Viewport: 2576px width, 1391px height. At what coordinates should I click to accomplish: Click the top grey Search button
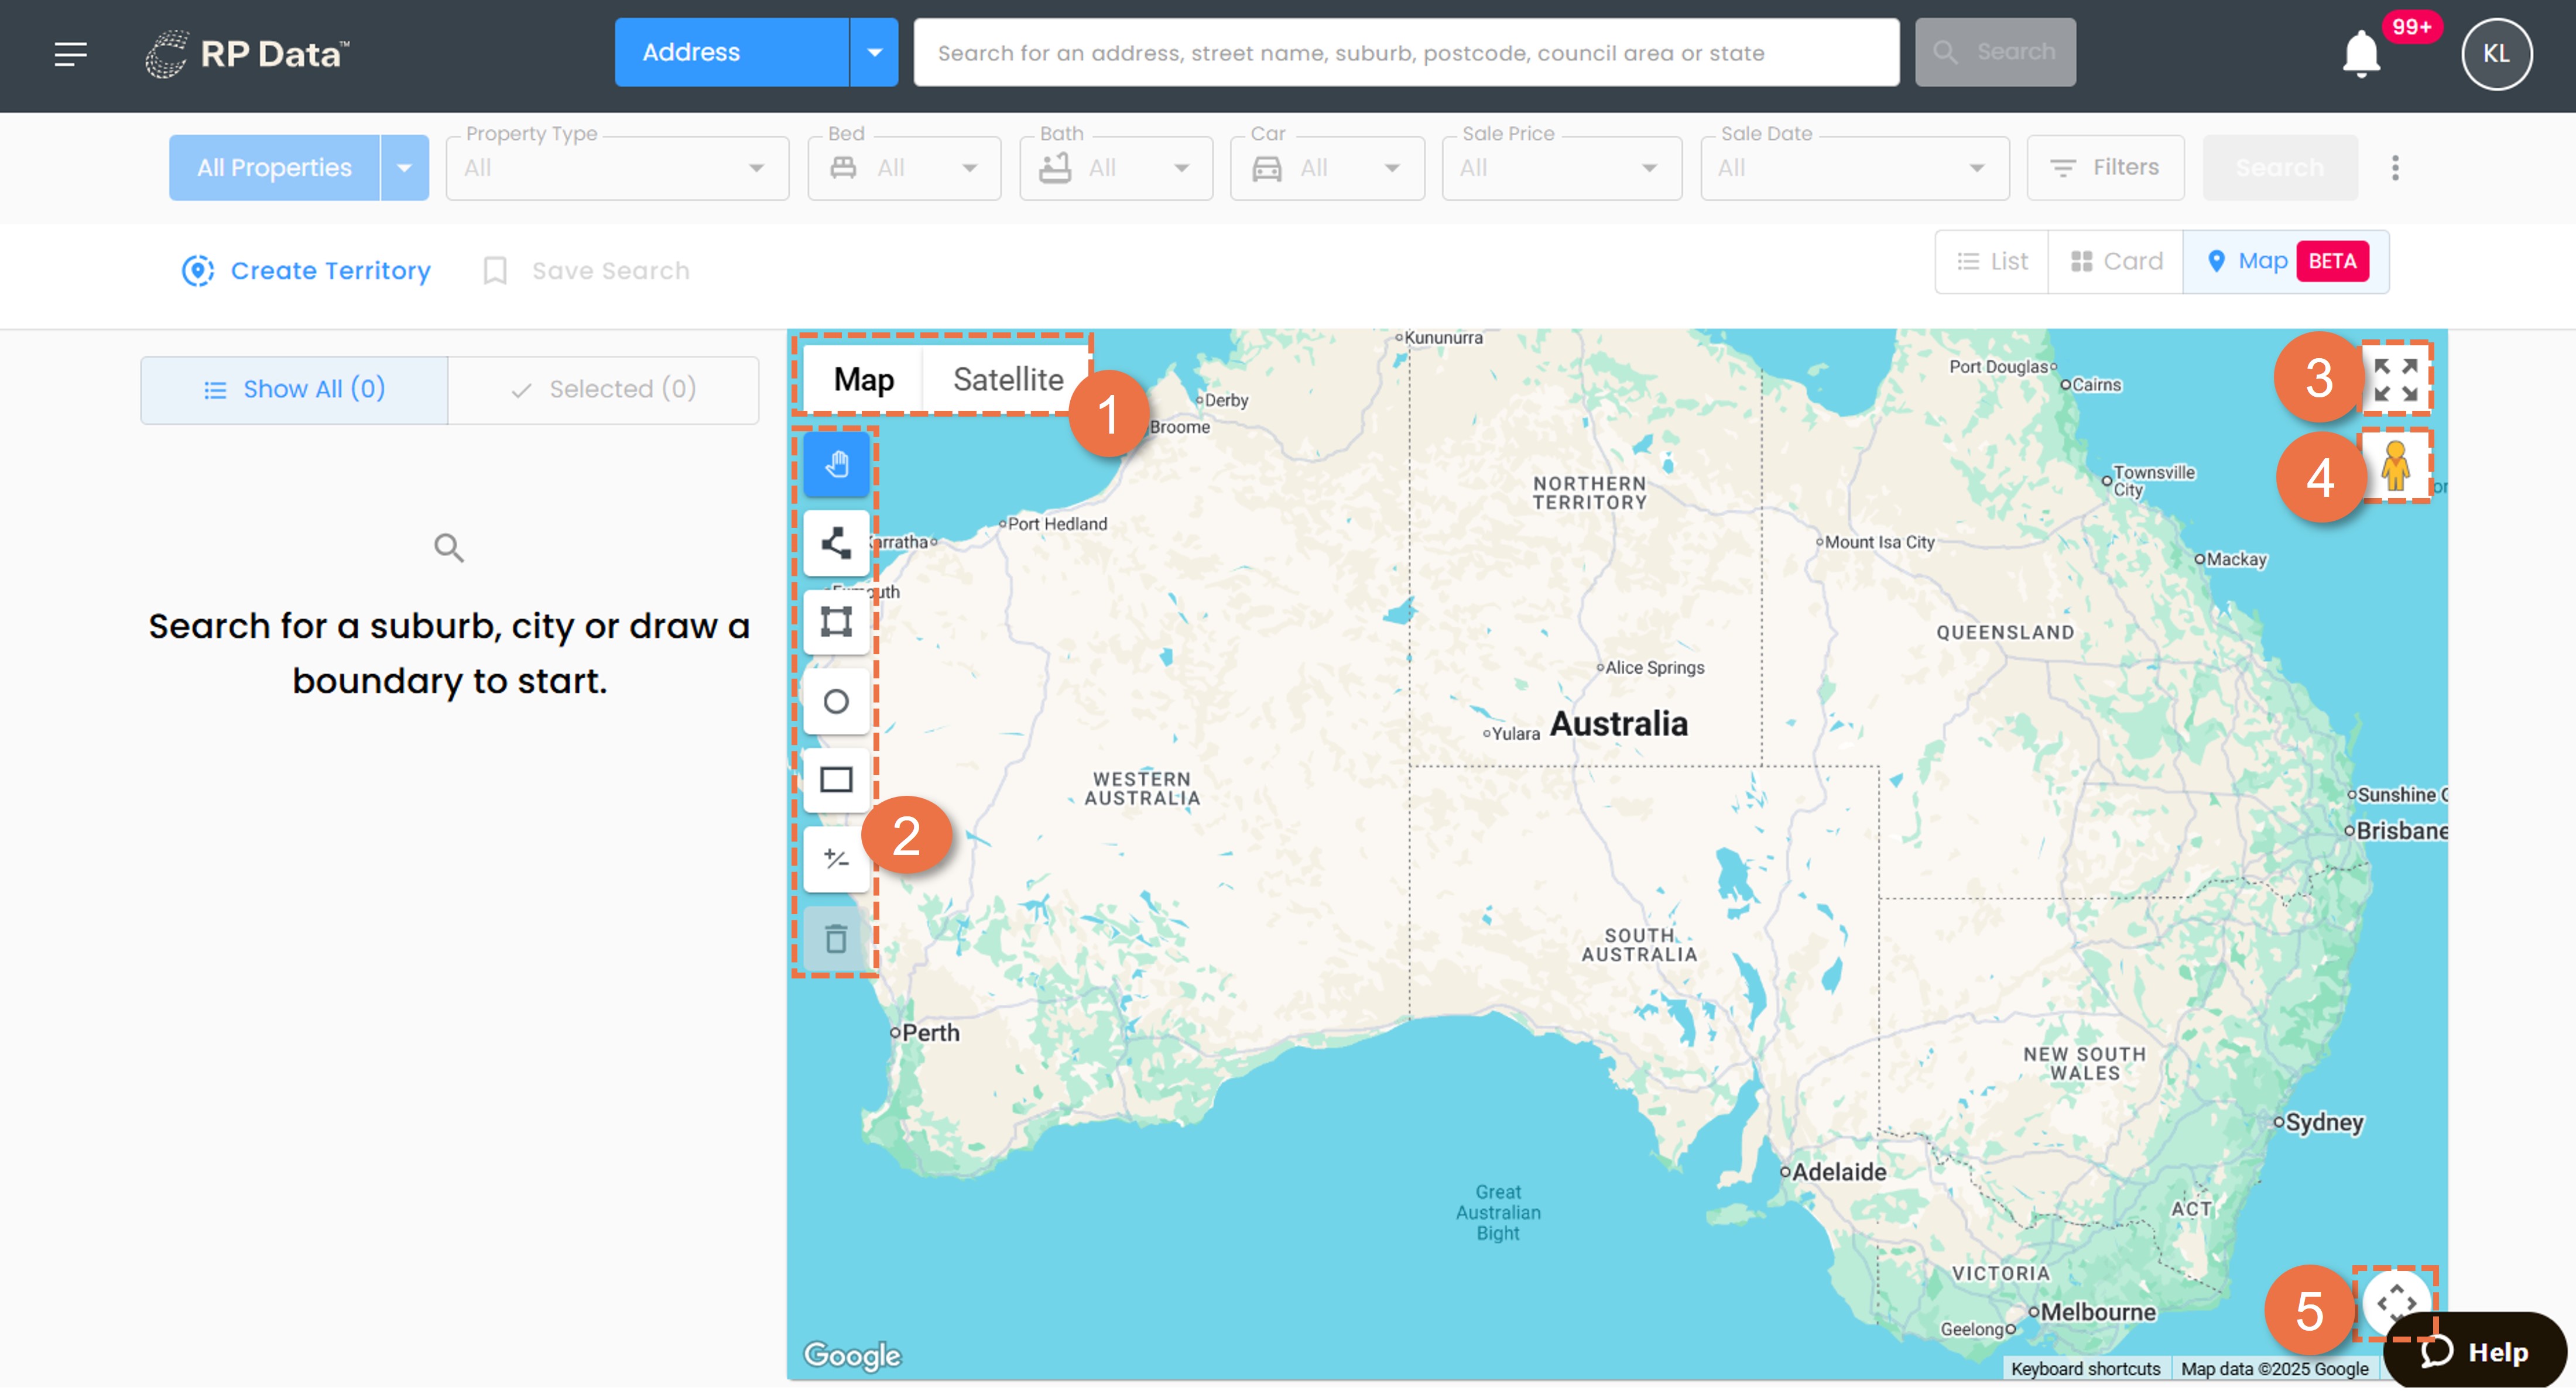tap(1994, 52)
